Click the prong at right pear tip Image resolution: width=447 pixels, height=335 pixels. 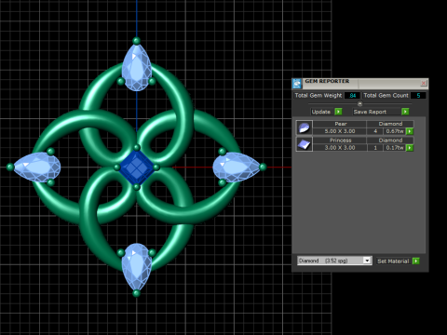tap(263, 167)
